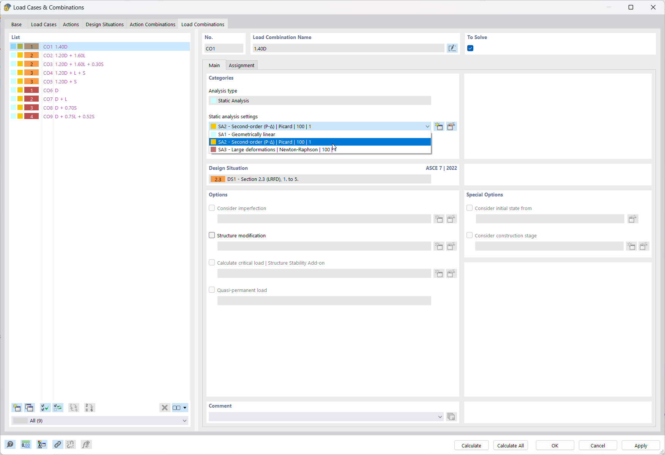The width and height of the screenshot is (665, 455).
Task: Click the edit construction stage icon
Action: pyautogui.click(x=644, y=246)
